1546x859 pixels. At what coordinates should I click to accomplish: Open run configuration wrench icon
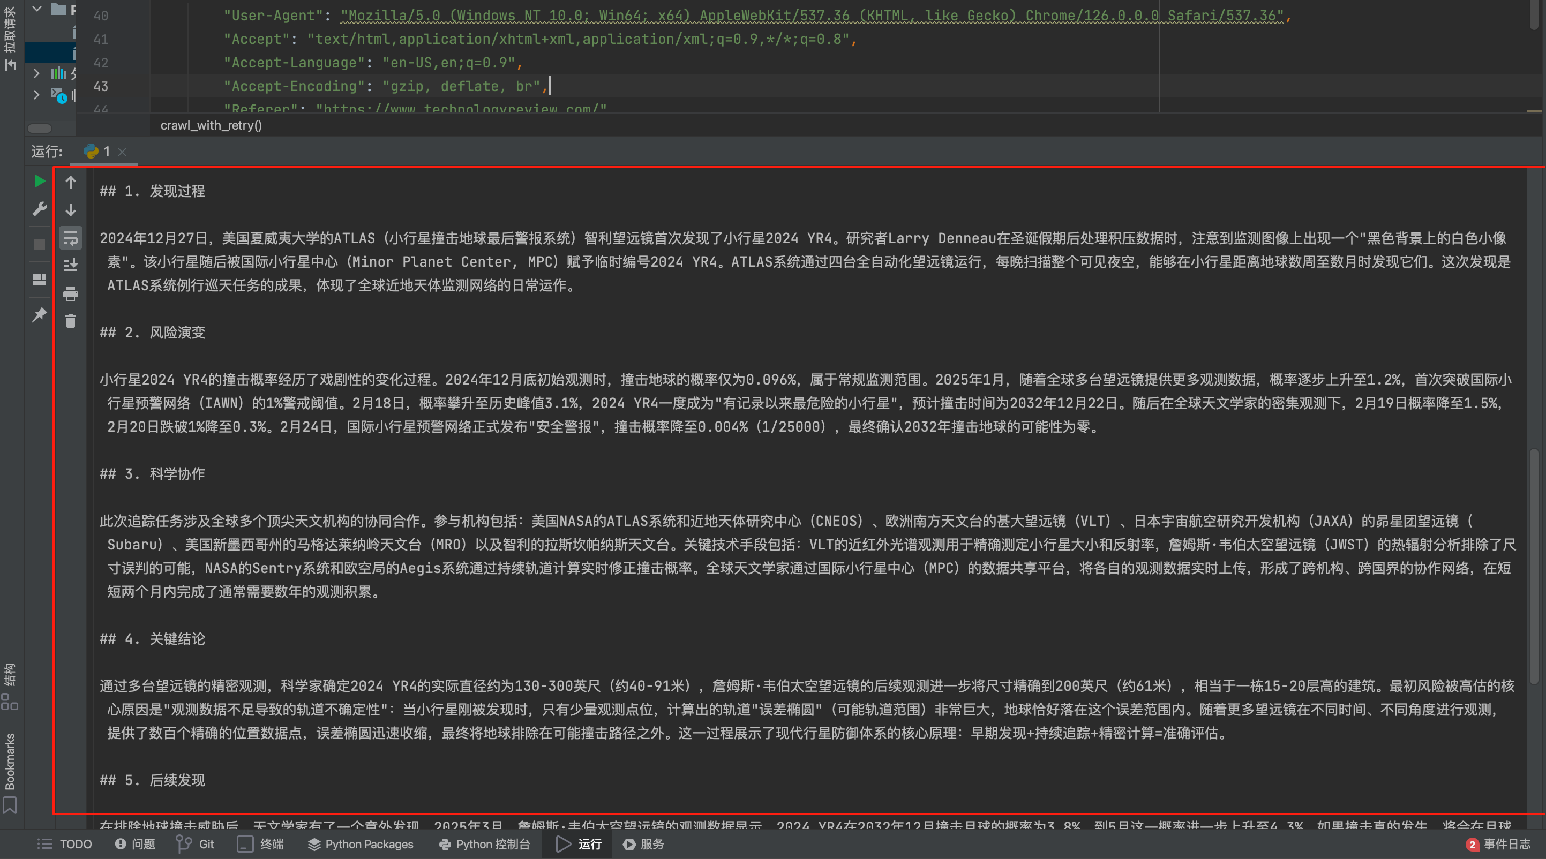(x=40, y=209)
